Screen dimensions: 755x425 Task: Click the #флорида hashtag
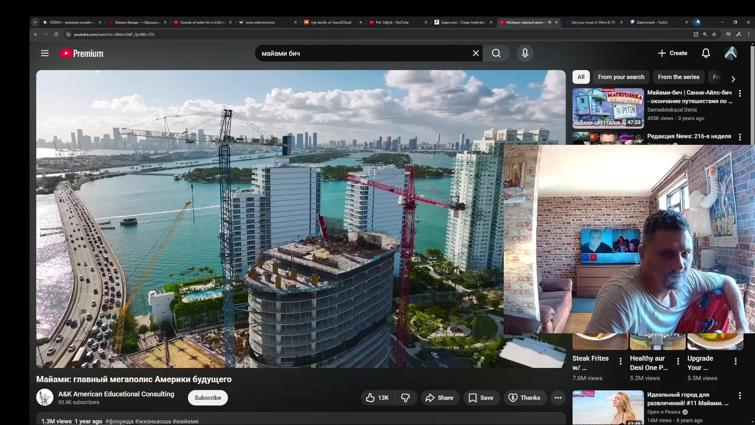[x=120, y=421]
